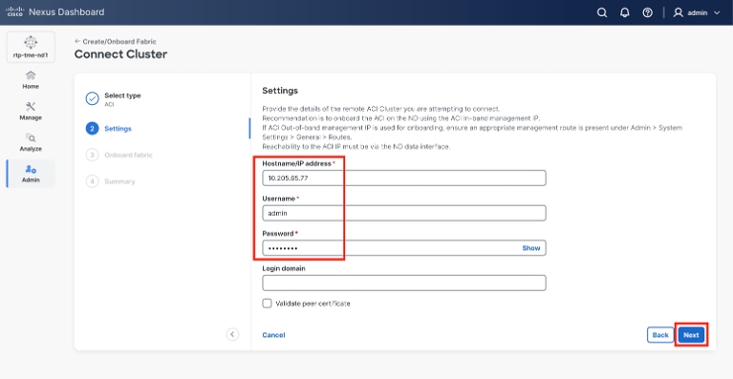Click the Nexus Dashboard title
The height and width of the screenshot is (379, 733).
point(66,12)
